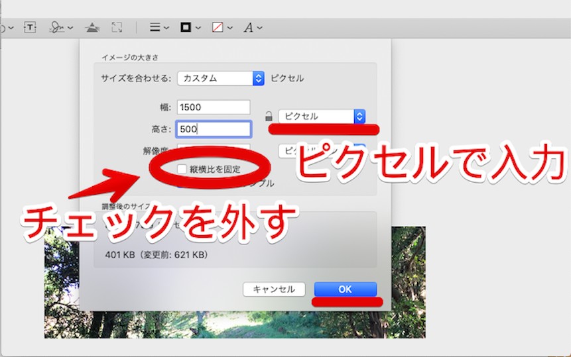Viewport: 571px width, 357px height.
Task: Open the fill color picker
Action: click(222, 27)
